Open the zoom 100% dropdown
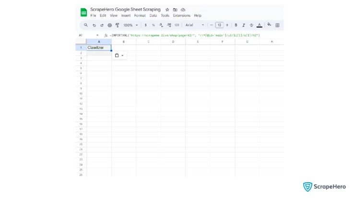This screenshot has height=198, width=357. tap(131, 25)
